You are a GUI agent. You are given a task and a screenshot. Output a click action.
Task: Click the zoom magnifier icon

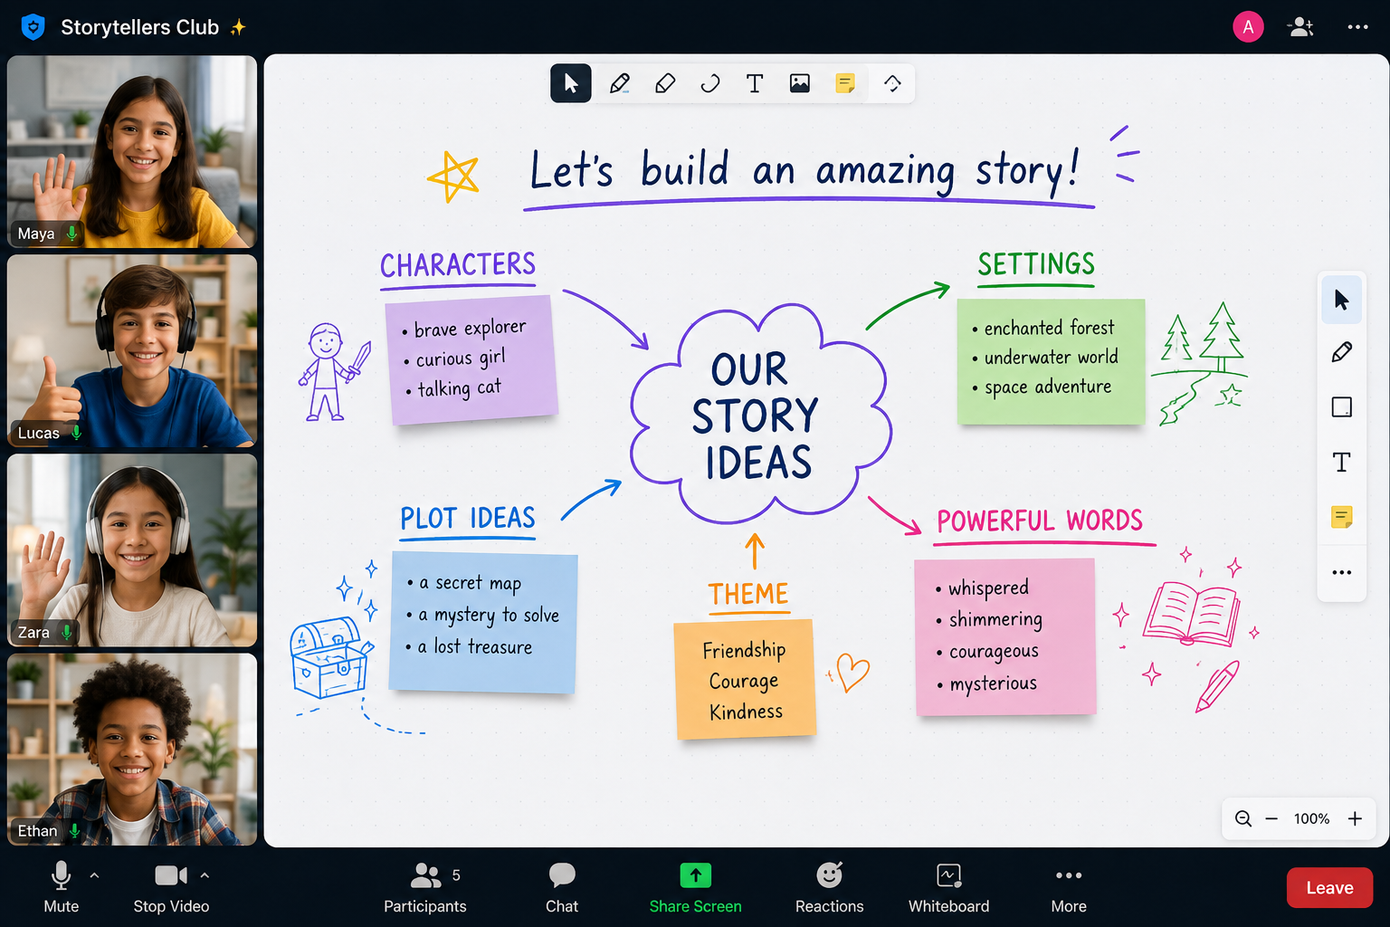[x=1243, y=818]
